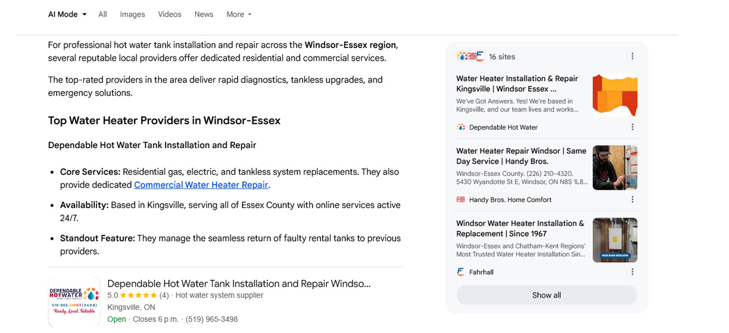The image size is (729, 333).
Task: Switch to the News tab
Action: pos(204,14)
